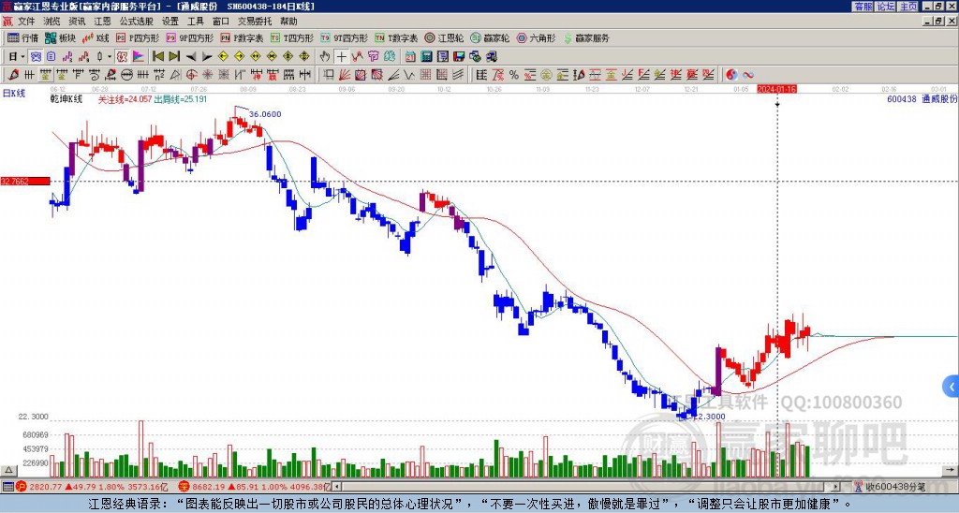Select the last yellow diamond four-way arrow
Screen dimensions: 959x513
(x=304, y=56)
